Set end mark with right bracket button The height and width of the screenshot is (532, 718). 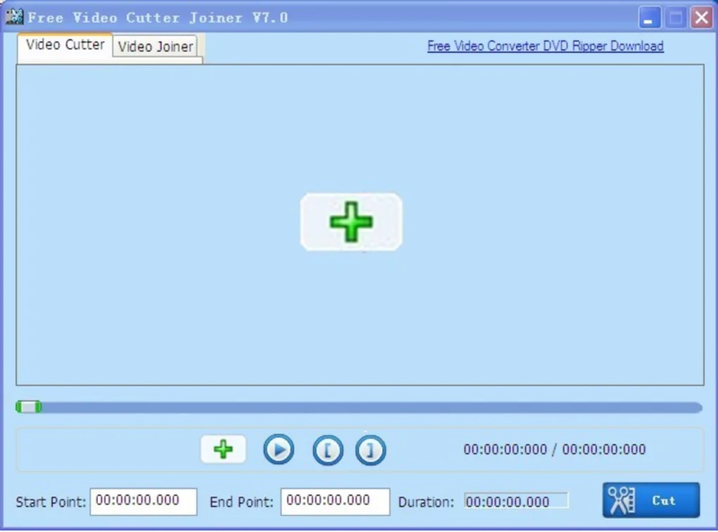point(371,450)
